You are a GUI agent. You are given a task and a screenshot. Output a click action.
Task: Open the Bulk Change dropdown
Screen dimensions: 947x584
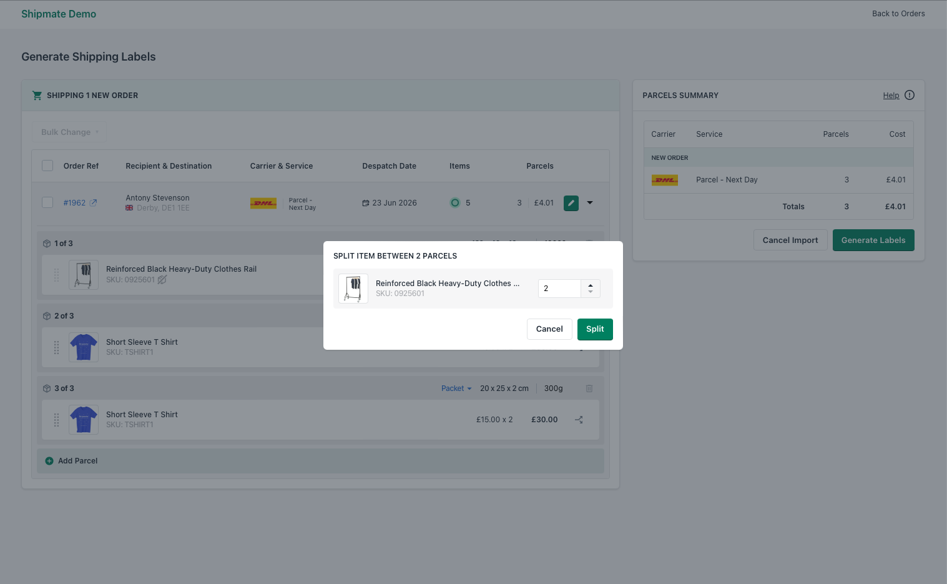(x=69, y=132)
